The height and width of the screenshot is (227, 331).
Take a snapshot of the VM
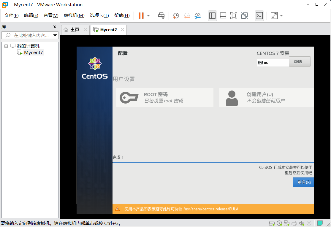pos(176,15)
